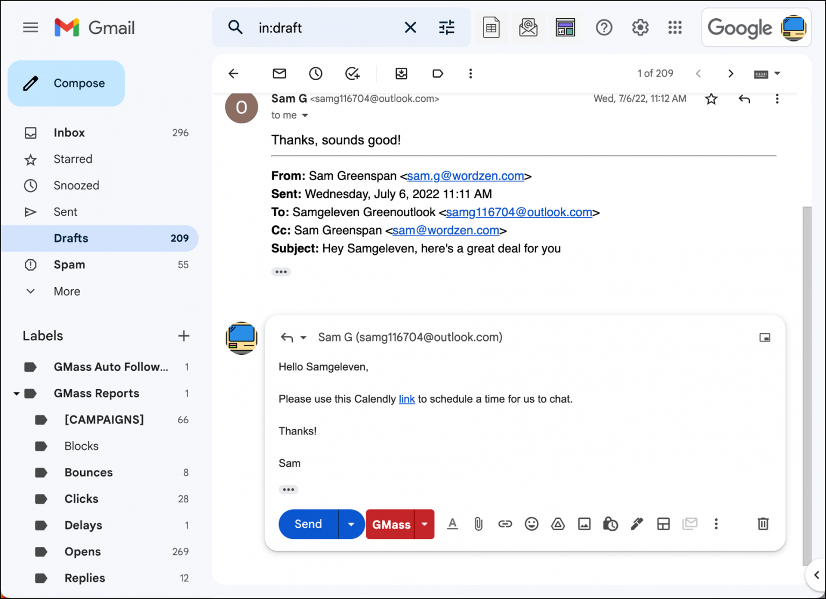
Task: Open the GMass dashboard icon
Action: click(565, 27)
